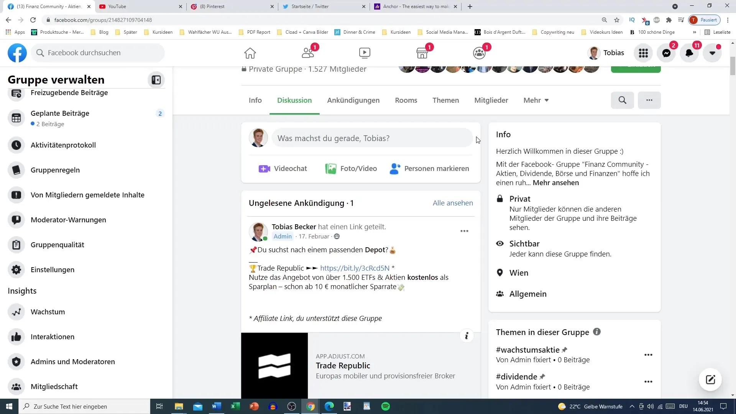Image resolution: width=736 pixels, height=414 pixels.
Task: Click the Gruppenregeln icon
Action: pyautogui.click(x=17, y=170)
